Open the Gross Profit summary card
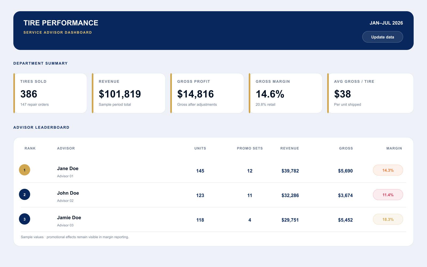427x267 pixels. click(x=207, y=93)
